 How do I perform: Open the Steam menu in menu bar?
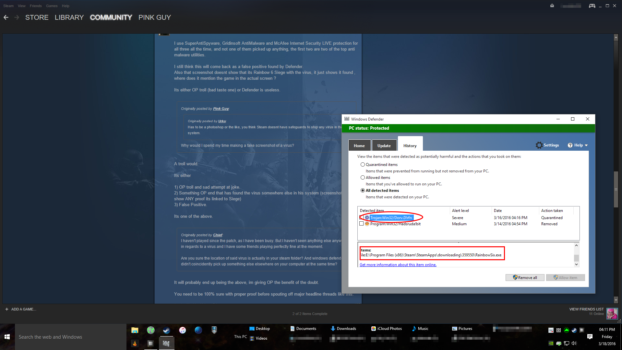[x=8, y=6]
